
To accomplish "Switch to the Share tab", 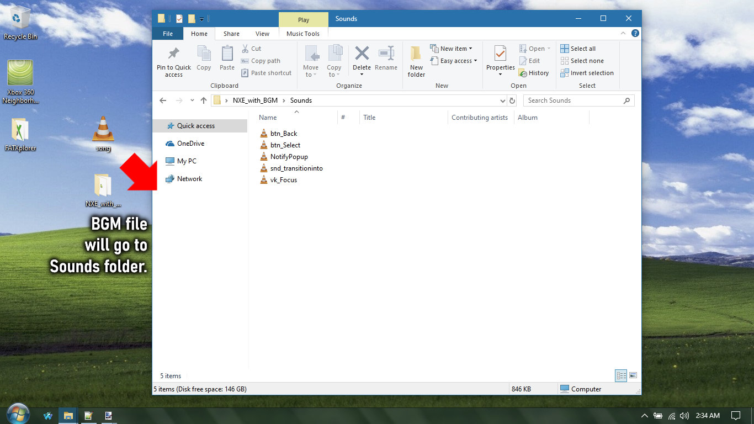I will click(x=231, y=34).
